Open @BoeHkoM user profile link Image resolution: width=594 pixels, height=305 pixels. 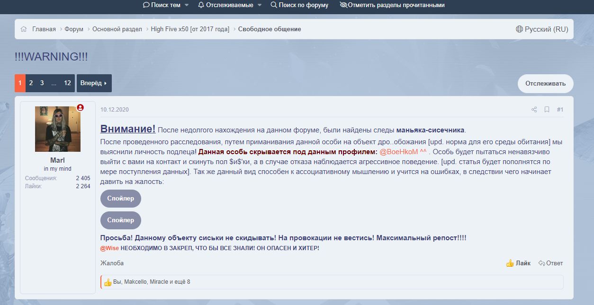399,152
